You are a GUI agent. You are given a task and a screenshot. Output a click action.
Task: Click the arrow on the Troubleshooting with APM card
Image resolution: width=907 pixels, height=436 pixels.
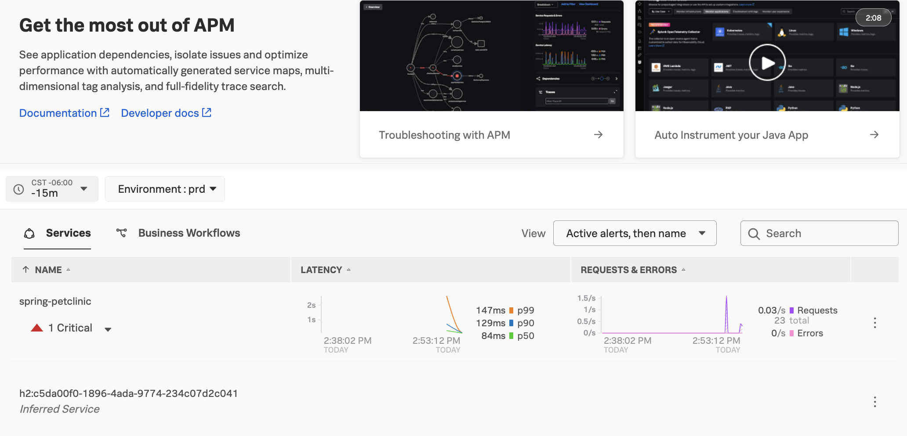tap(598, 135)
